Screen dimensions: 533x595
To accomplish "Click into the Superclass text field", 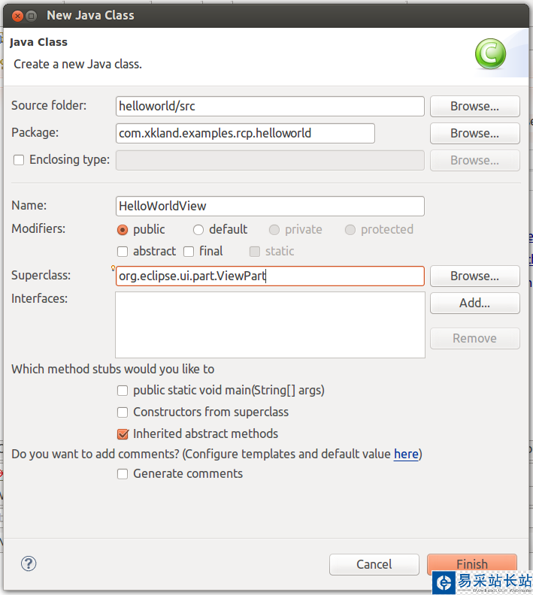I will point(270,276).
